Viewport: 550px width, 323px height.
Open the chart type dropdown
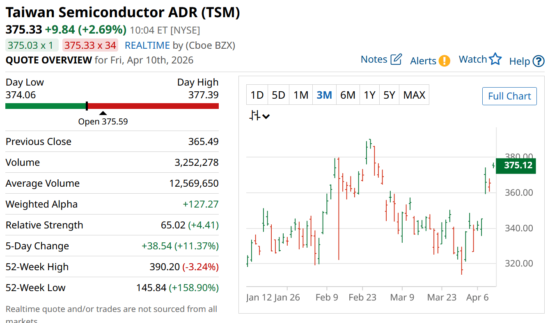tap(260, 116)
